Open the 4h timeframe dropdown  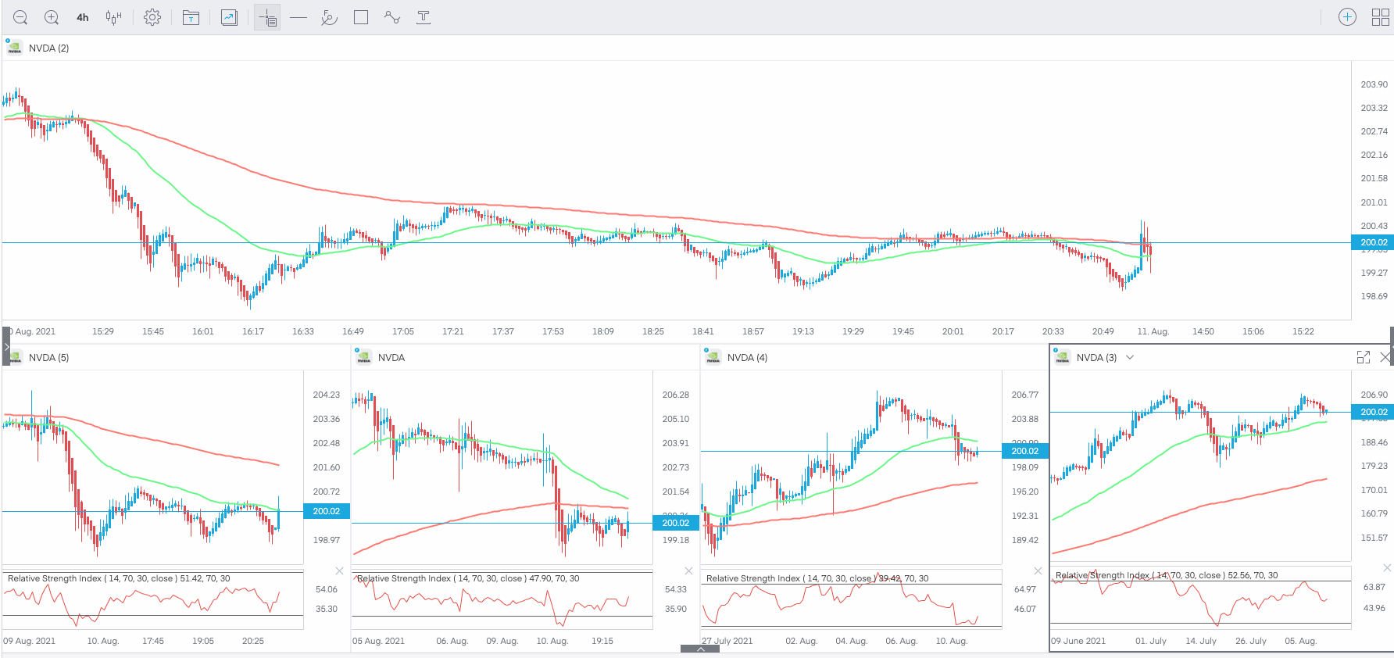(83, 17)
